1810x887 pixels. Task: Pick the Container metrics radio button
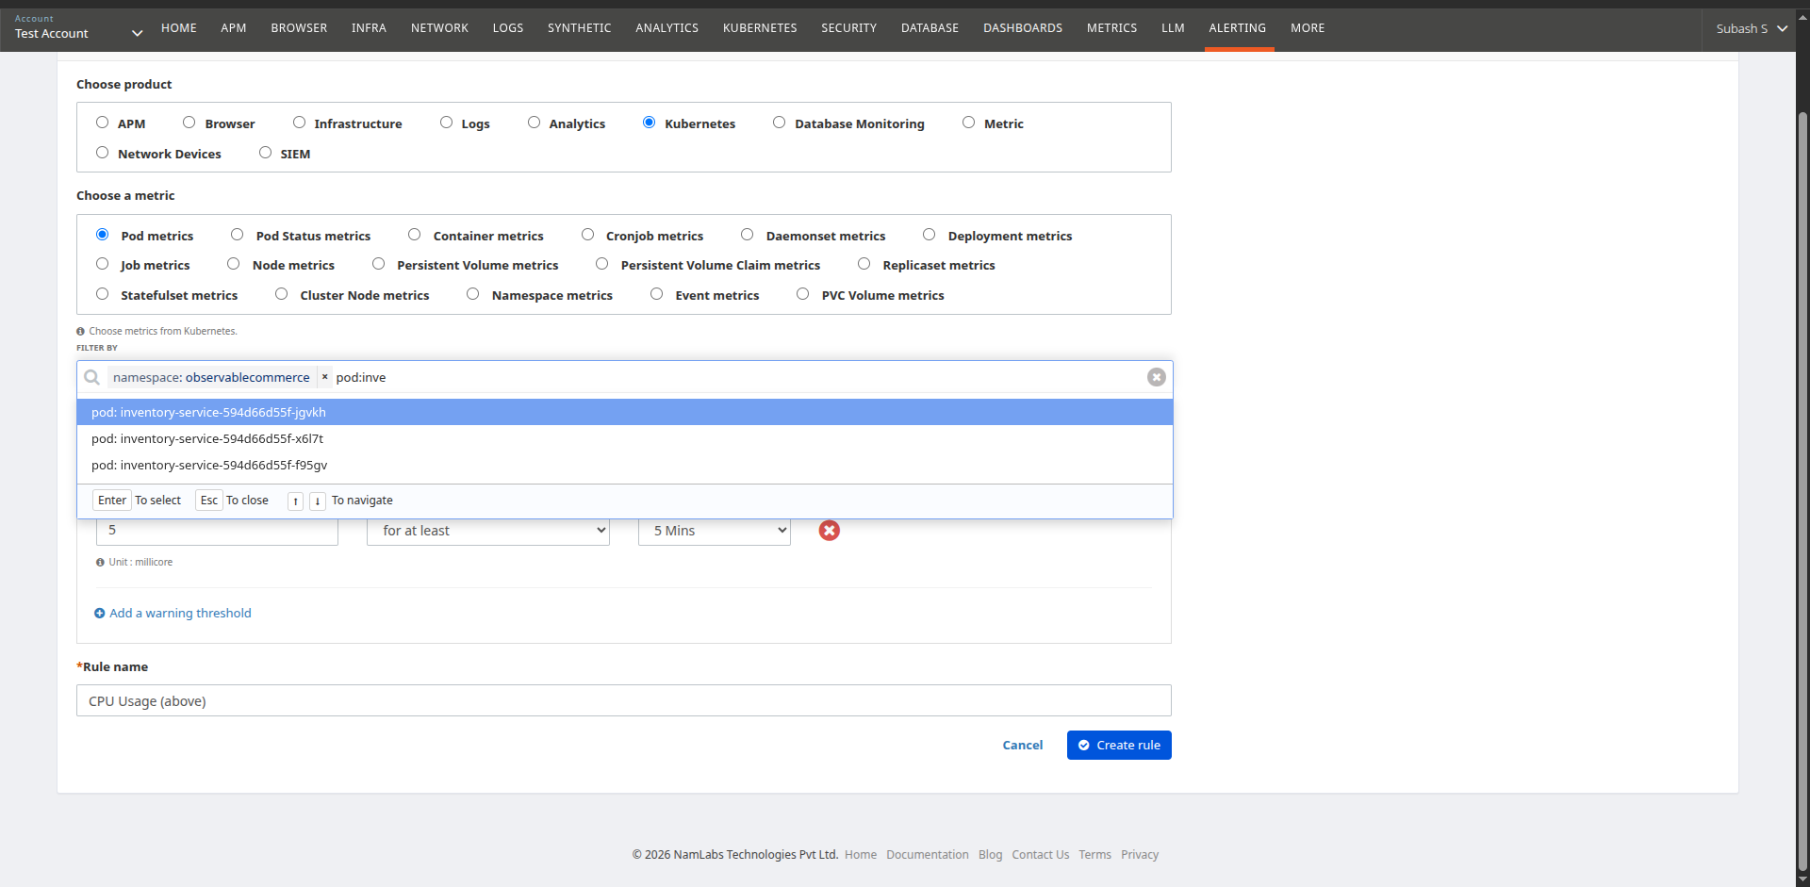click(x=414, y=235)
